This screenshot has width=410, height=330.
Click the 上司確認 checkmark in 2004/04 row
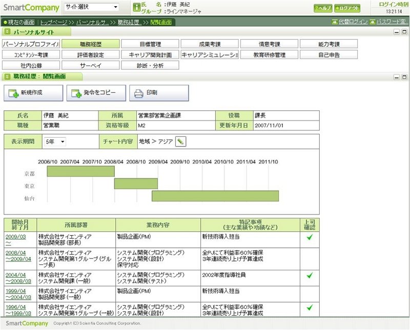(x=310, y=275)
